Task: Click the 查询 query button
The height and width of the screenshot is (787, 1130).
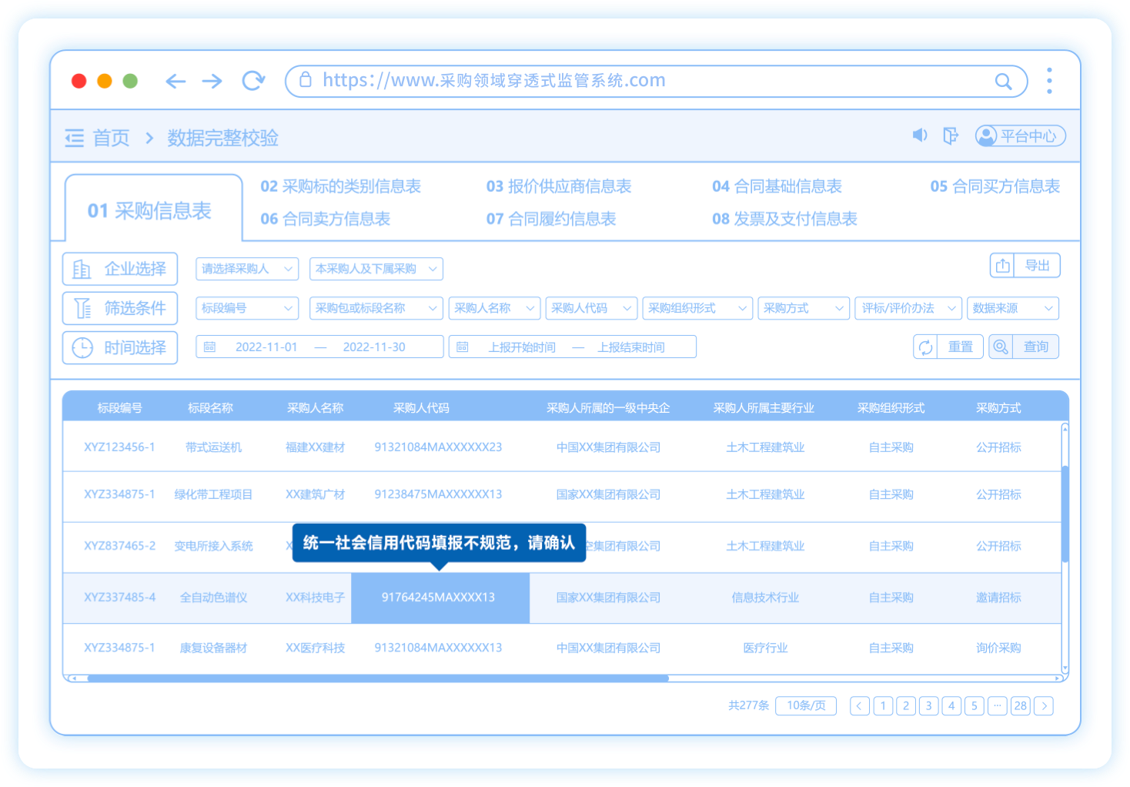Action: point(1024,347)
